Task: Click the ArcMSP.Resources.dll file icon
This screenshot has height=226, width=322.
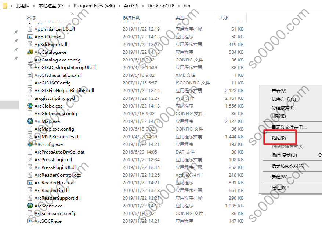Action: [x=30, y=136]
